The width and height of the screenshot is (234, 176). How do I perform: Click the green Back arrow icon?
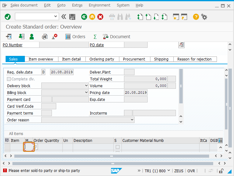tap(84, 17)
